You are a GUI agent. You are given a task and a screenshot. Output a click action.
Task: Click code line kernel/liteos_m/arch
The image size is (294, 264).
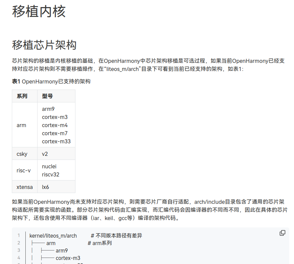tap(53, 236)
